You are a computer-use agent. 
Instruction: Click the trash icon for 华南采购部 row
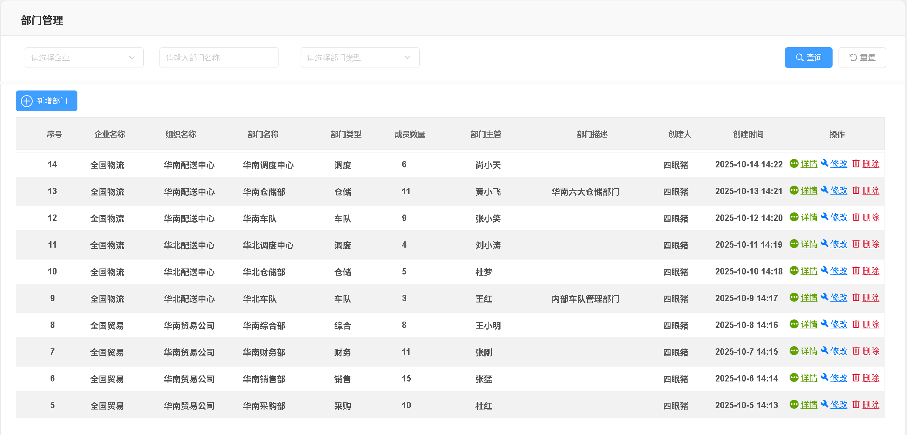click(856, 404)
